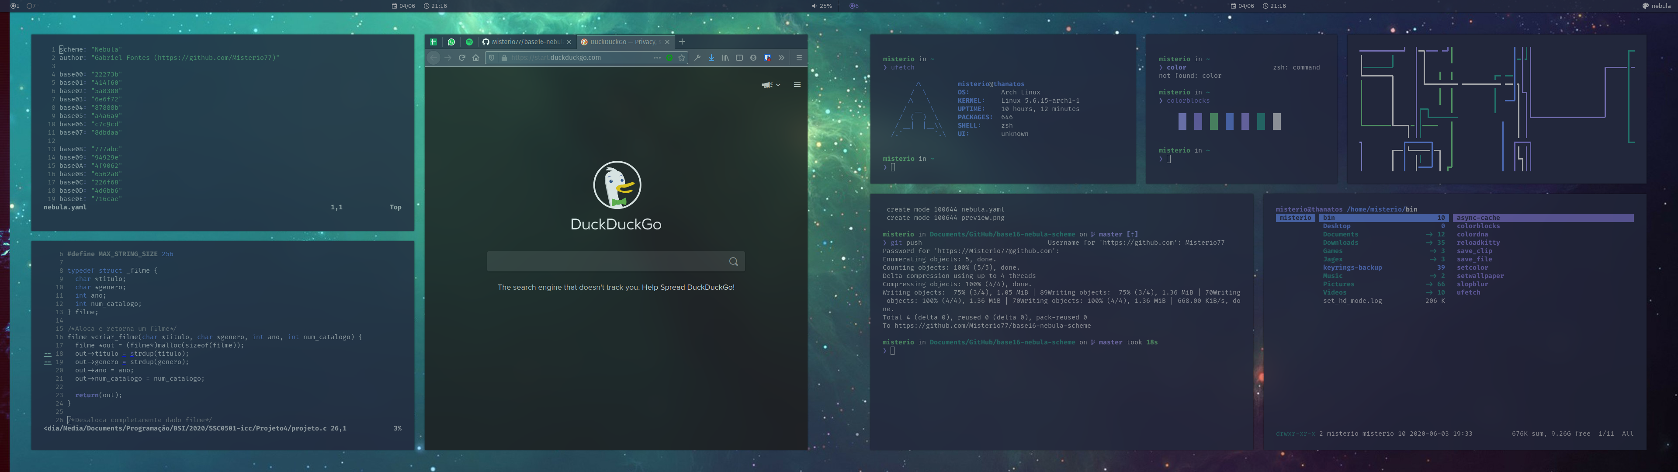Screen dimensions: 1678x472
Task: Open a new browser tab
Action: [682, 42]
